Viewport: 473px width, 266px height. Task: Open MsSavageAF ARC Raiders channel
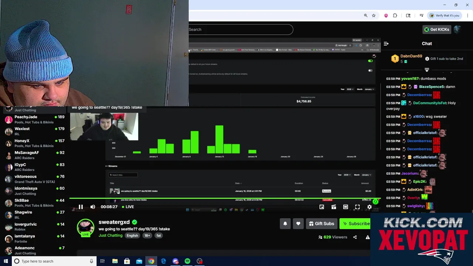coord(35,155)
